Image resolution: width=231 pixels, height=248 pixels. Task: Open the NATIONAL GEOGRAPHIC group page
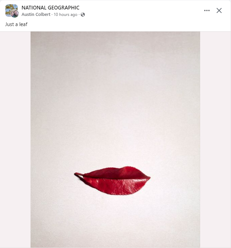(x=50, y=8)
